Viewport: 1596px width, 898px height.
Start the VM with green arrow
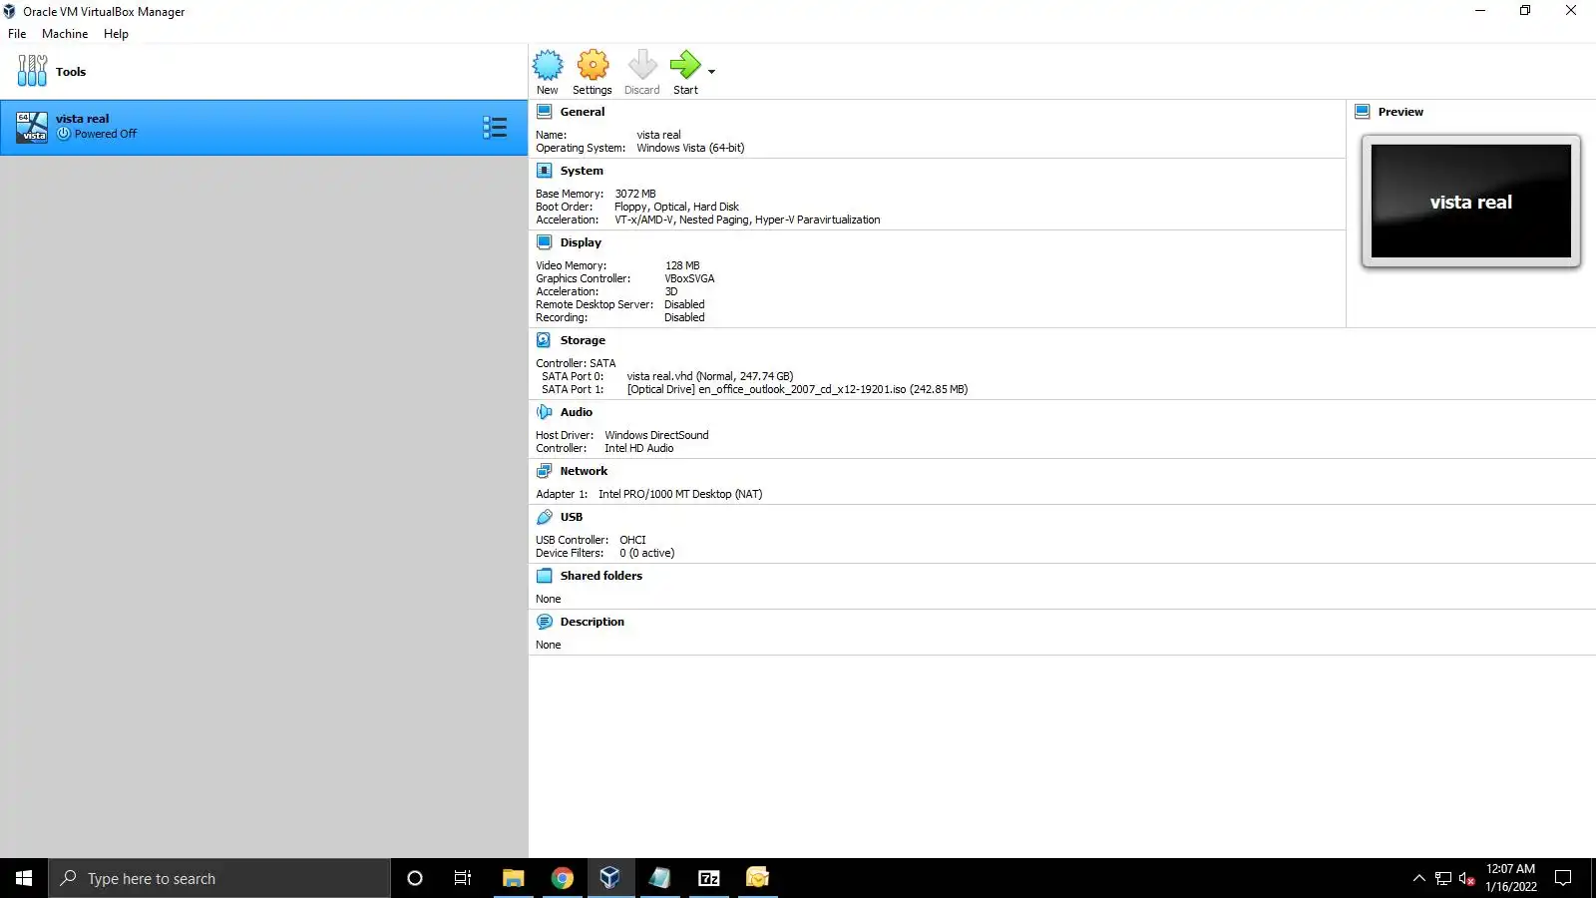pyautogui.click(x=685, y=65)
